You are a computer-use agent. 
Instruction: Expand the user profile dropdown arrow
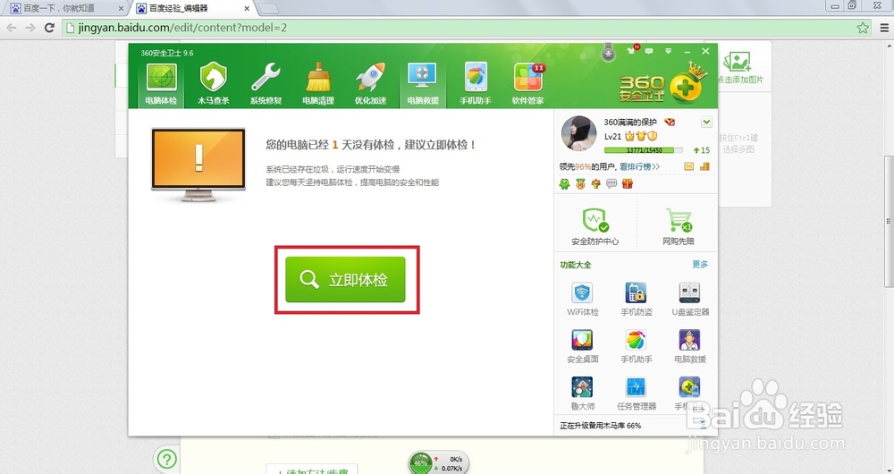tap(706, 122)
